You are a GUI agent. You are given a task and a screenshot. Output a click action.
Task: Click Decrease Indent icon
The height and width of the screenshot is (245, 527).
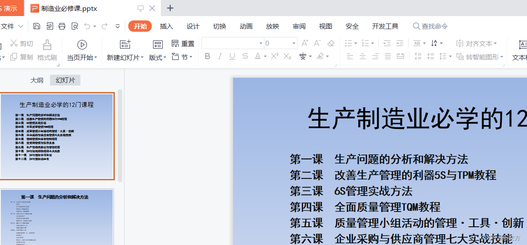pyautogui.click(x=387, y=43)
